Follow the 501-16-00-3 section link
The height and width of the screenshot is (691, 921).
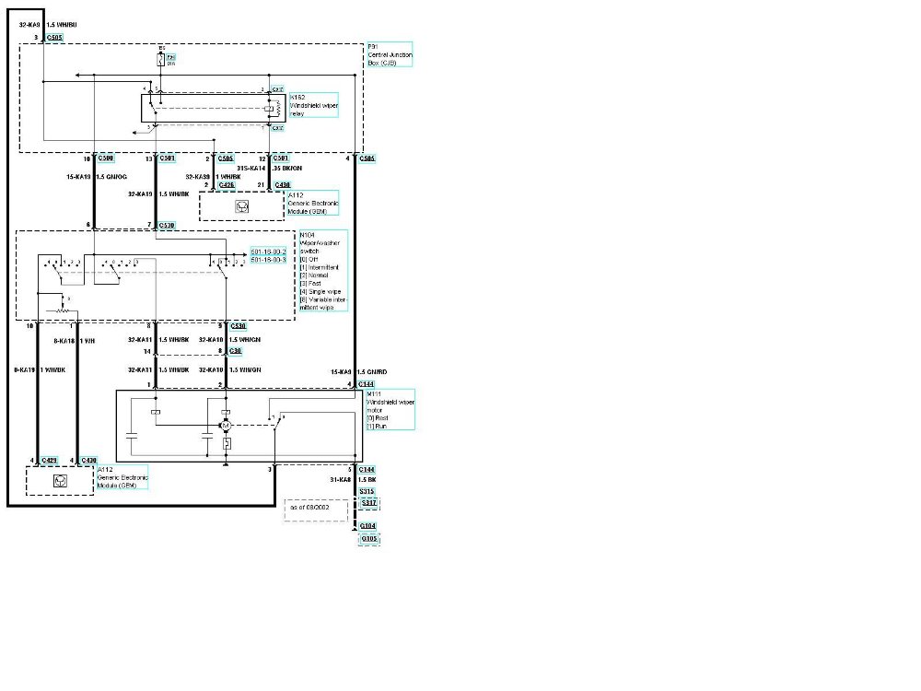268,261
